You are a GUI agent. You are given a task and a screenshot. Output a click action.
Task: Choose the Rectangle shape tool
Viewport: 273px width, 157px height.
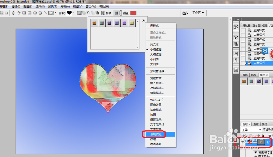point(24,13)
